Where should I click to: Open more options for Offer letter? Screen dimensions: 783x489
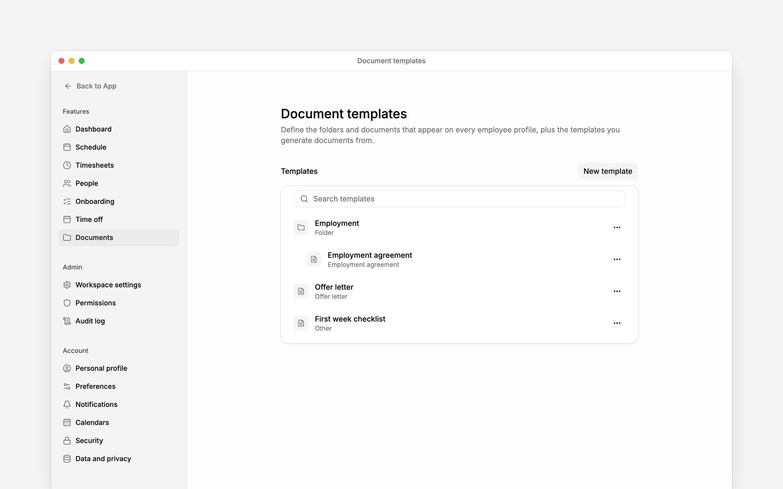[617, 291]
